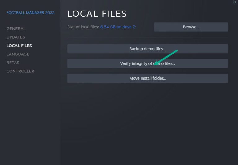Verify integrity of demo files

point(148,63)
